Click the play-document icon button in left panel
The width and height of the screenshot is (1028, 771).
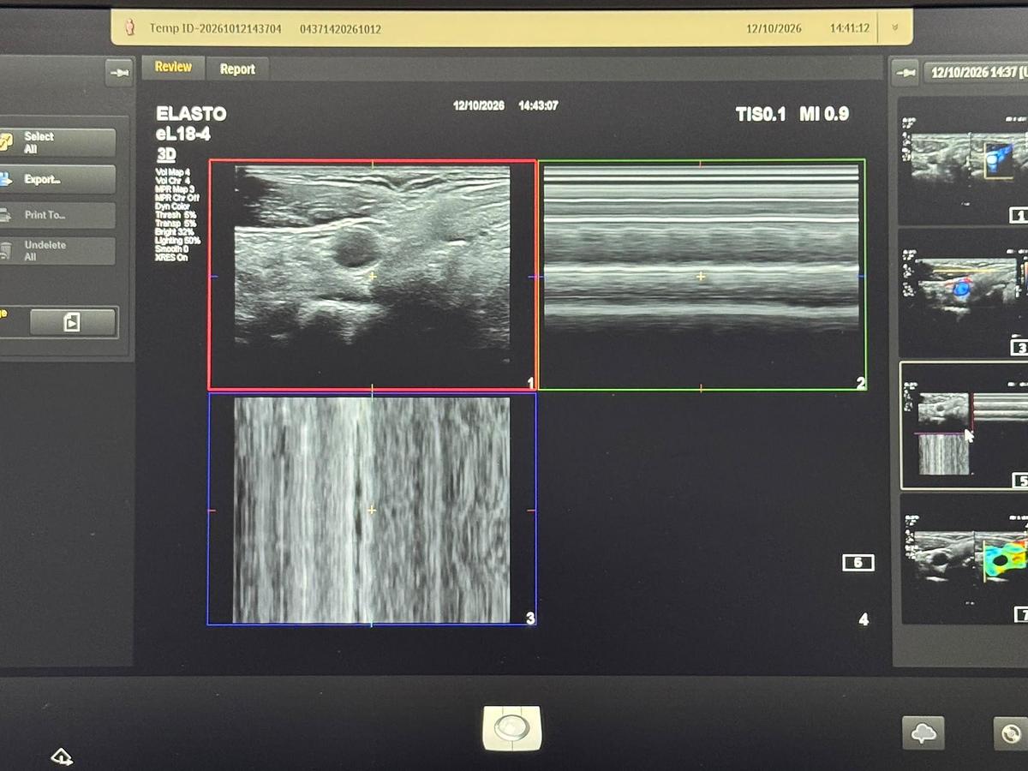point(72,322)
